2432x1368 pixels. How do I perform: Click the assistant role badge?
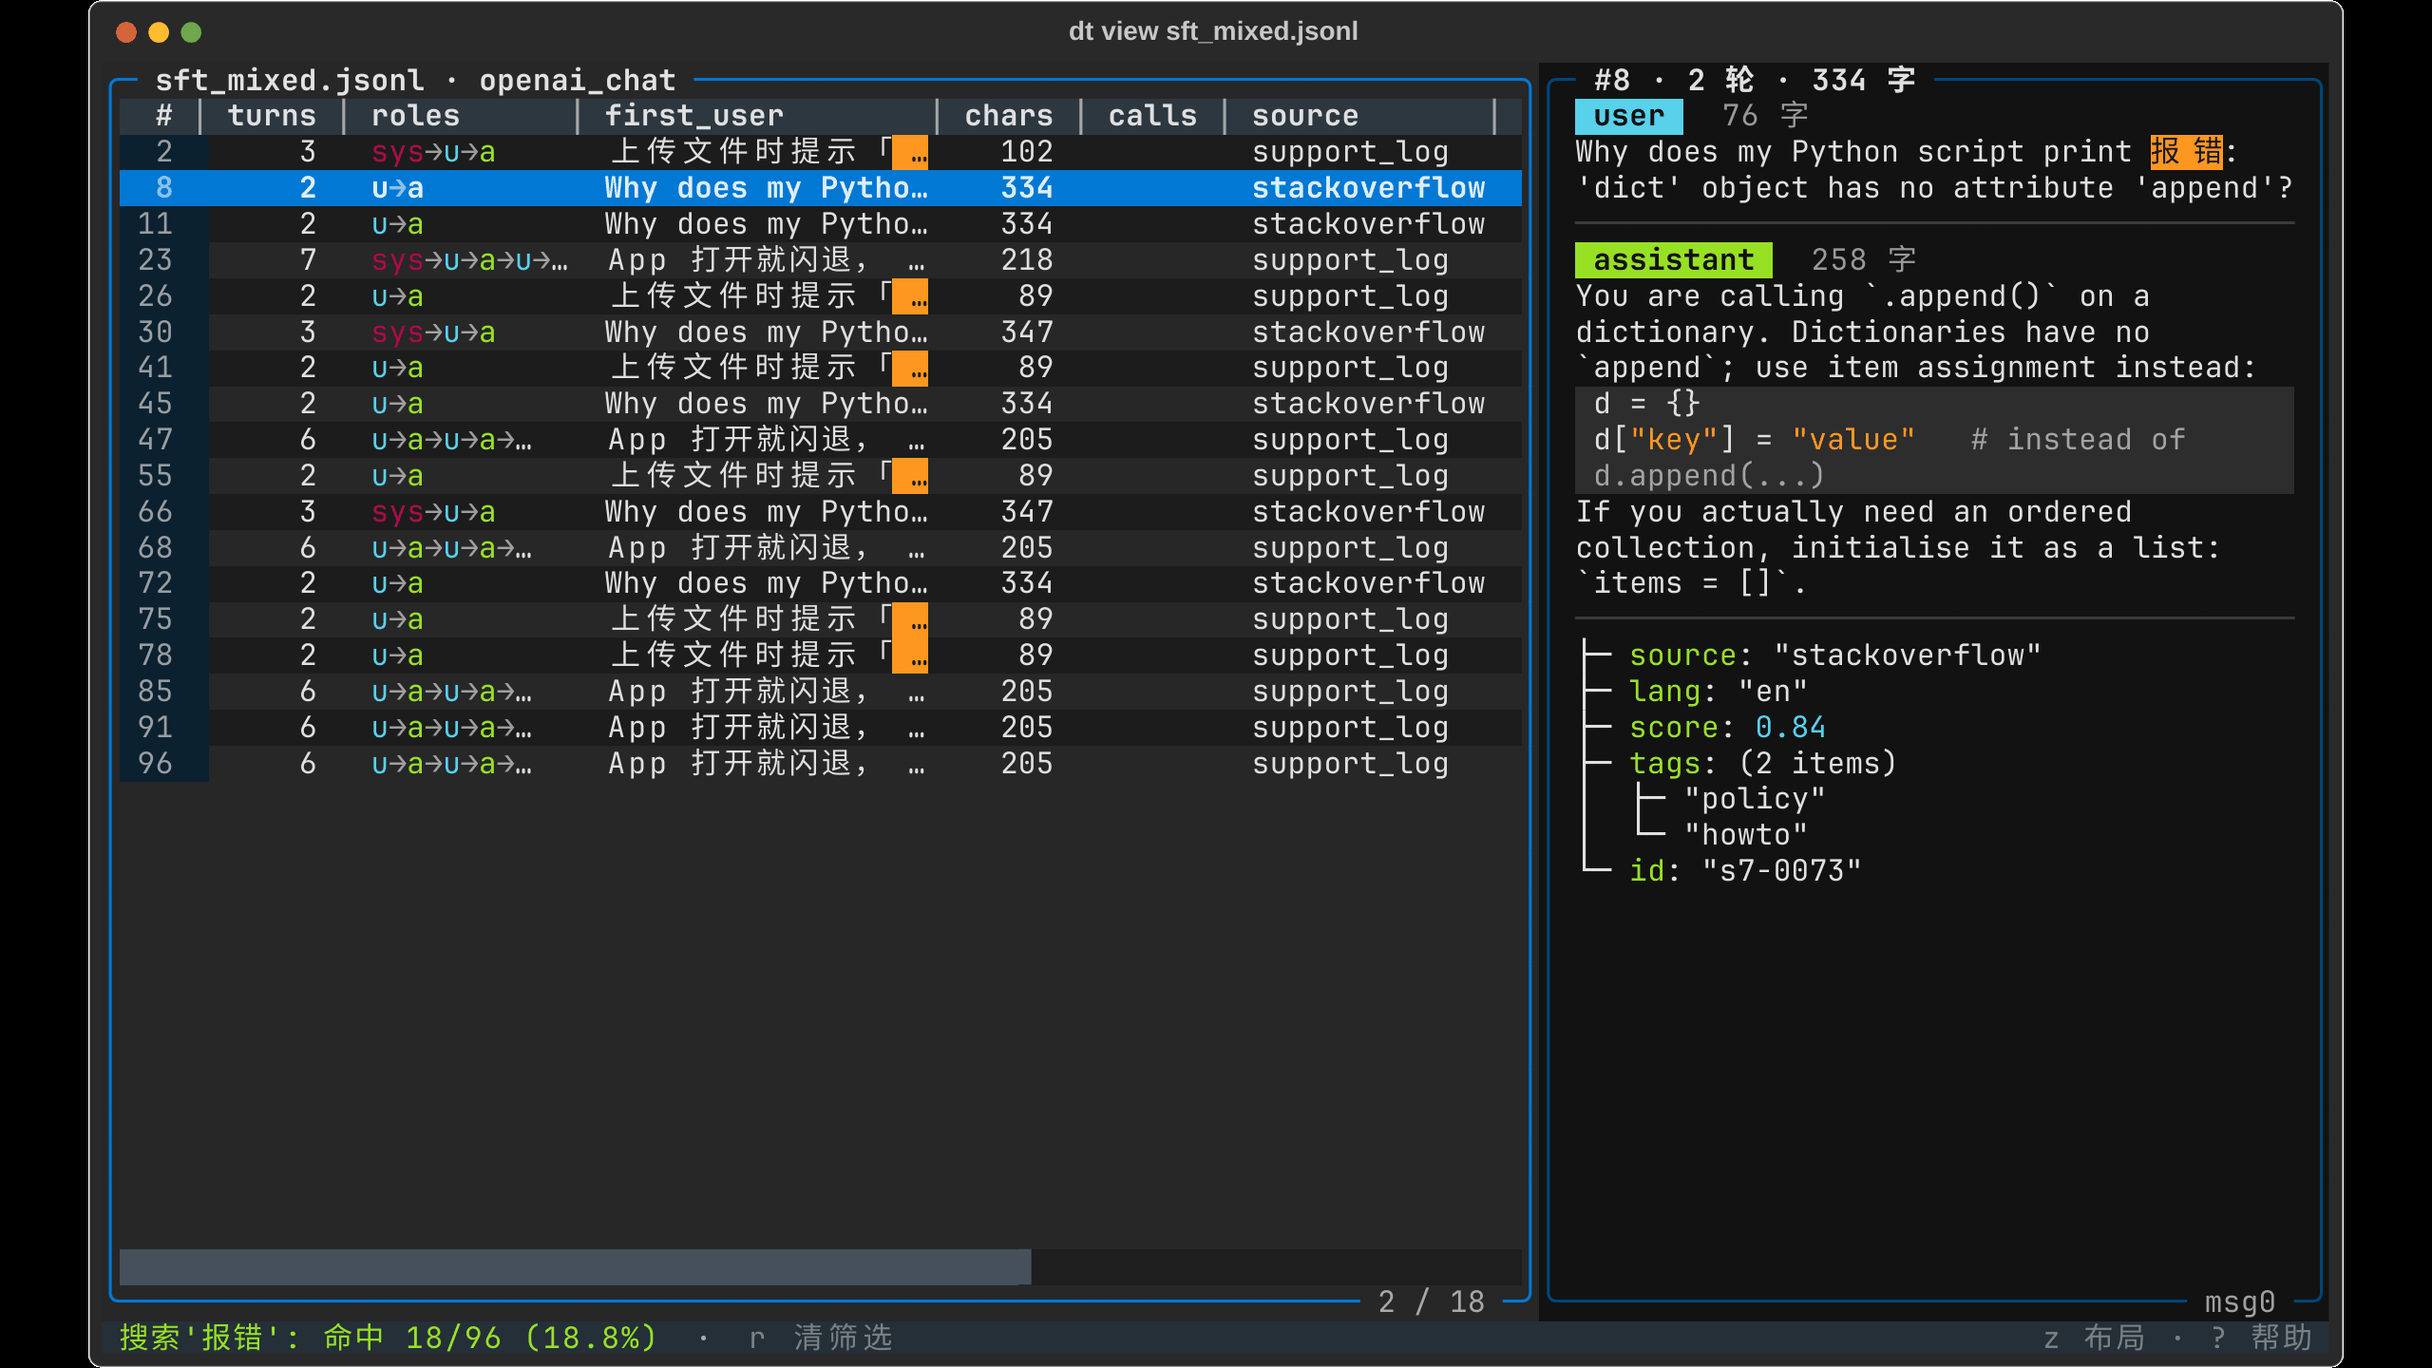click(1673, 260)
